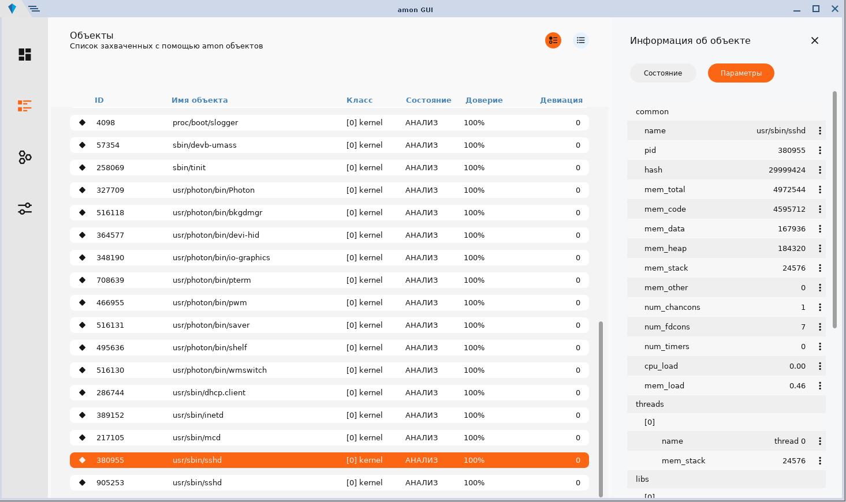
Task: Click three-dot menu beside pid value
Action: click(819, 151)
